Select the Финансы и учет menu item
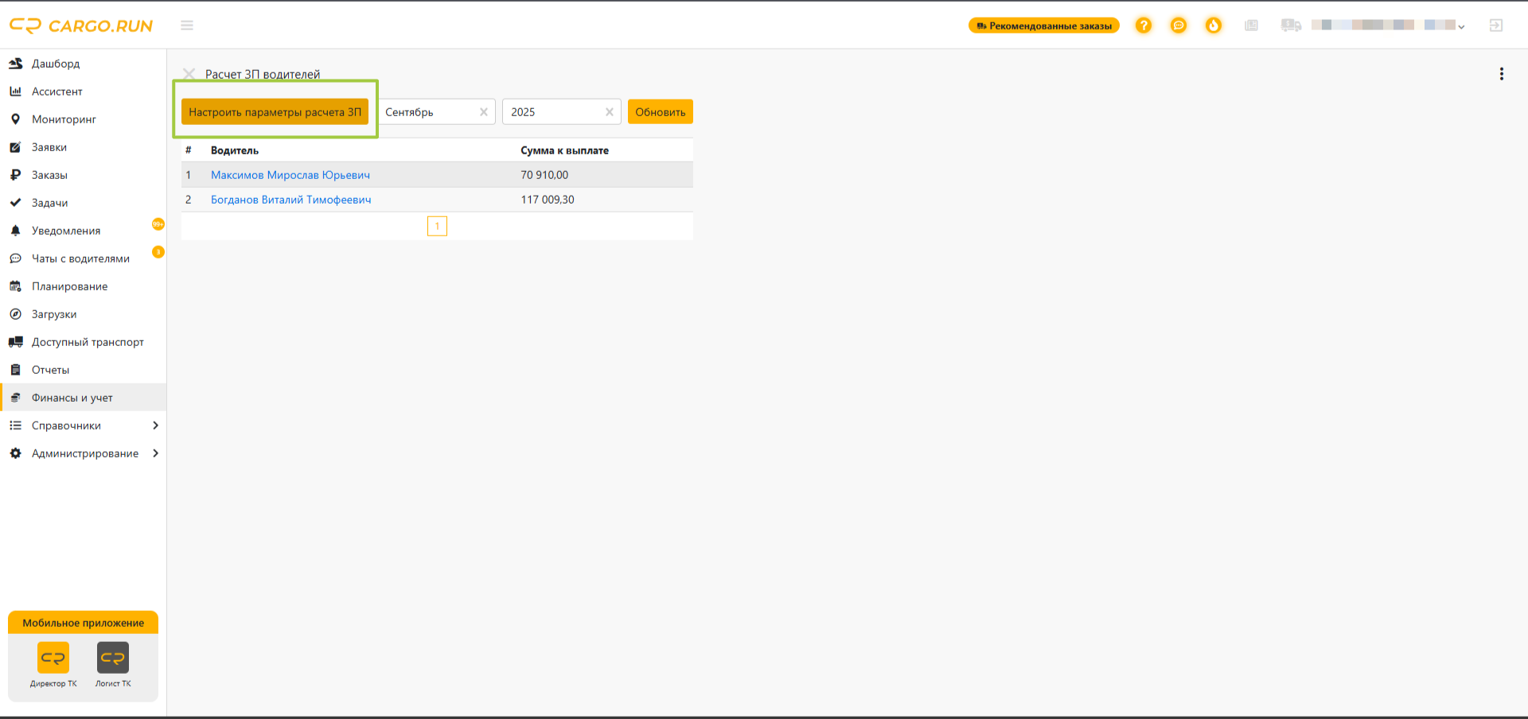The height and width of the screenshot is (719, 1528). tap(83, 398)
